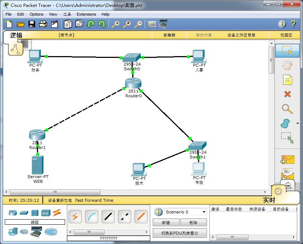Open the Help menu
This screenshot has width=303, height=244.
(x=106, y=14)
